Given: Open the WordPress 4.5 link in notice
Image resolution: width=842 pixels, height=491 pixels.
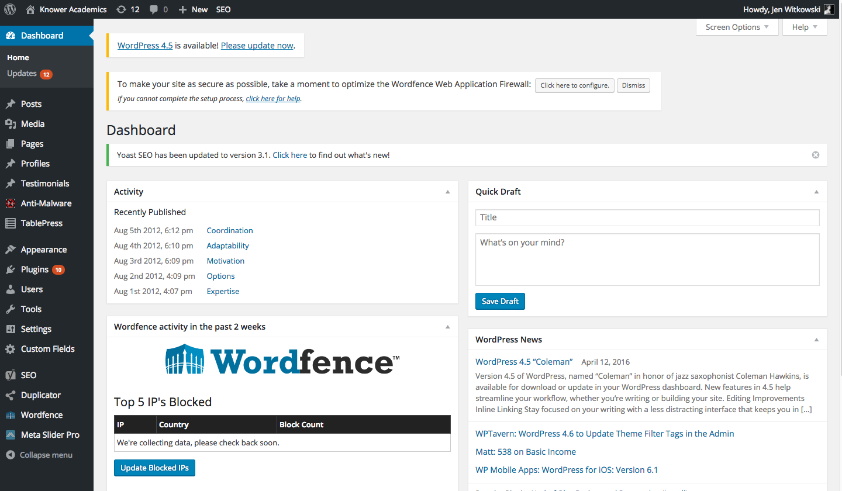Looking at the screenshot, I should click(x=145, y=45).
